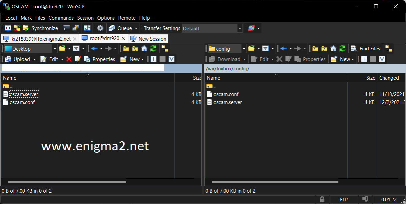Go to remote parent directory icon
Screen dimensions: 406x204
pos(315,49)
